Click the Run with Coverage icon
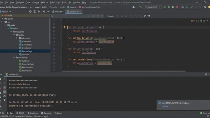The image size is (210, 118). [x=173, y=7]
